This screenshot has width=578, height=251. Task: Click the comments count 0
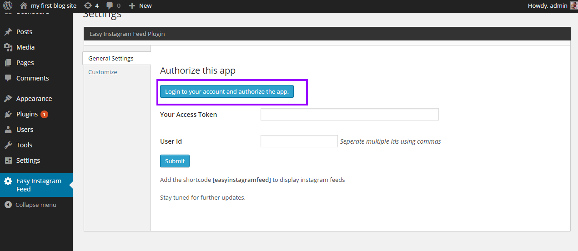point(119,6)
